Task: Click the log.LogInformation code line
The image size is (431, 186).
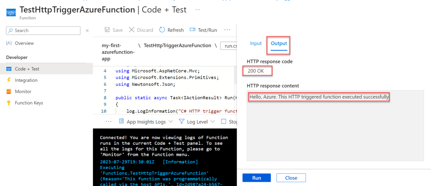Action: pos(181,111)
